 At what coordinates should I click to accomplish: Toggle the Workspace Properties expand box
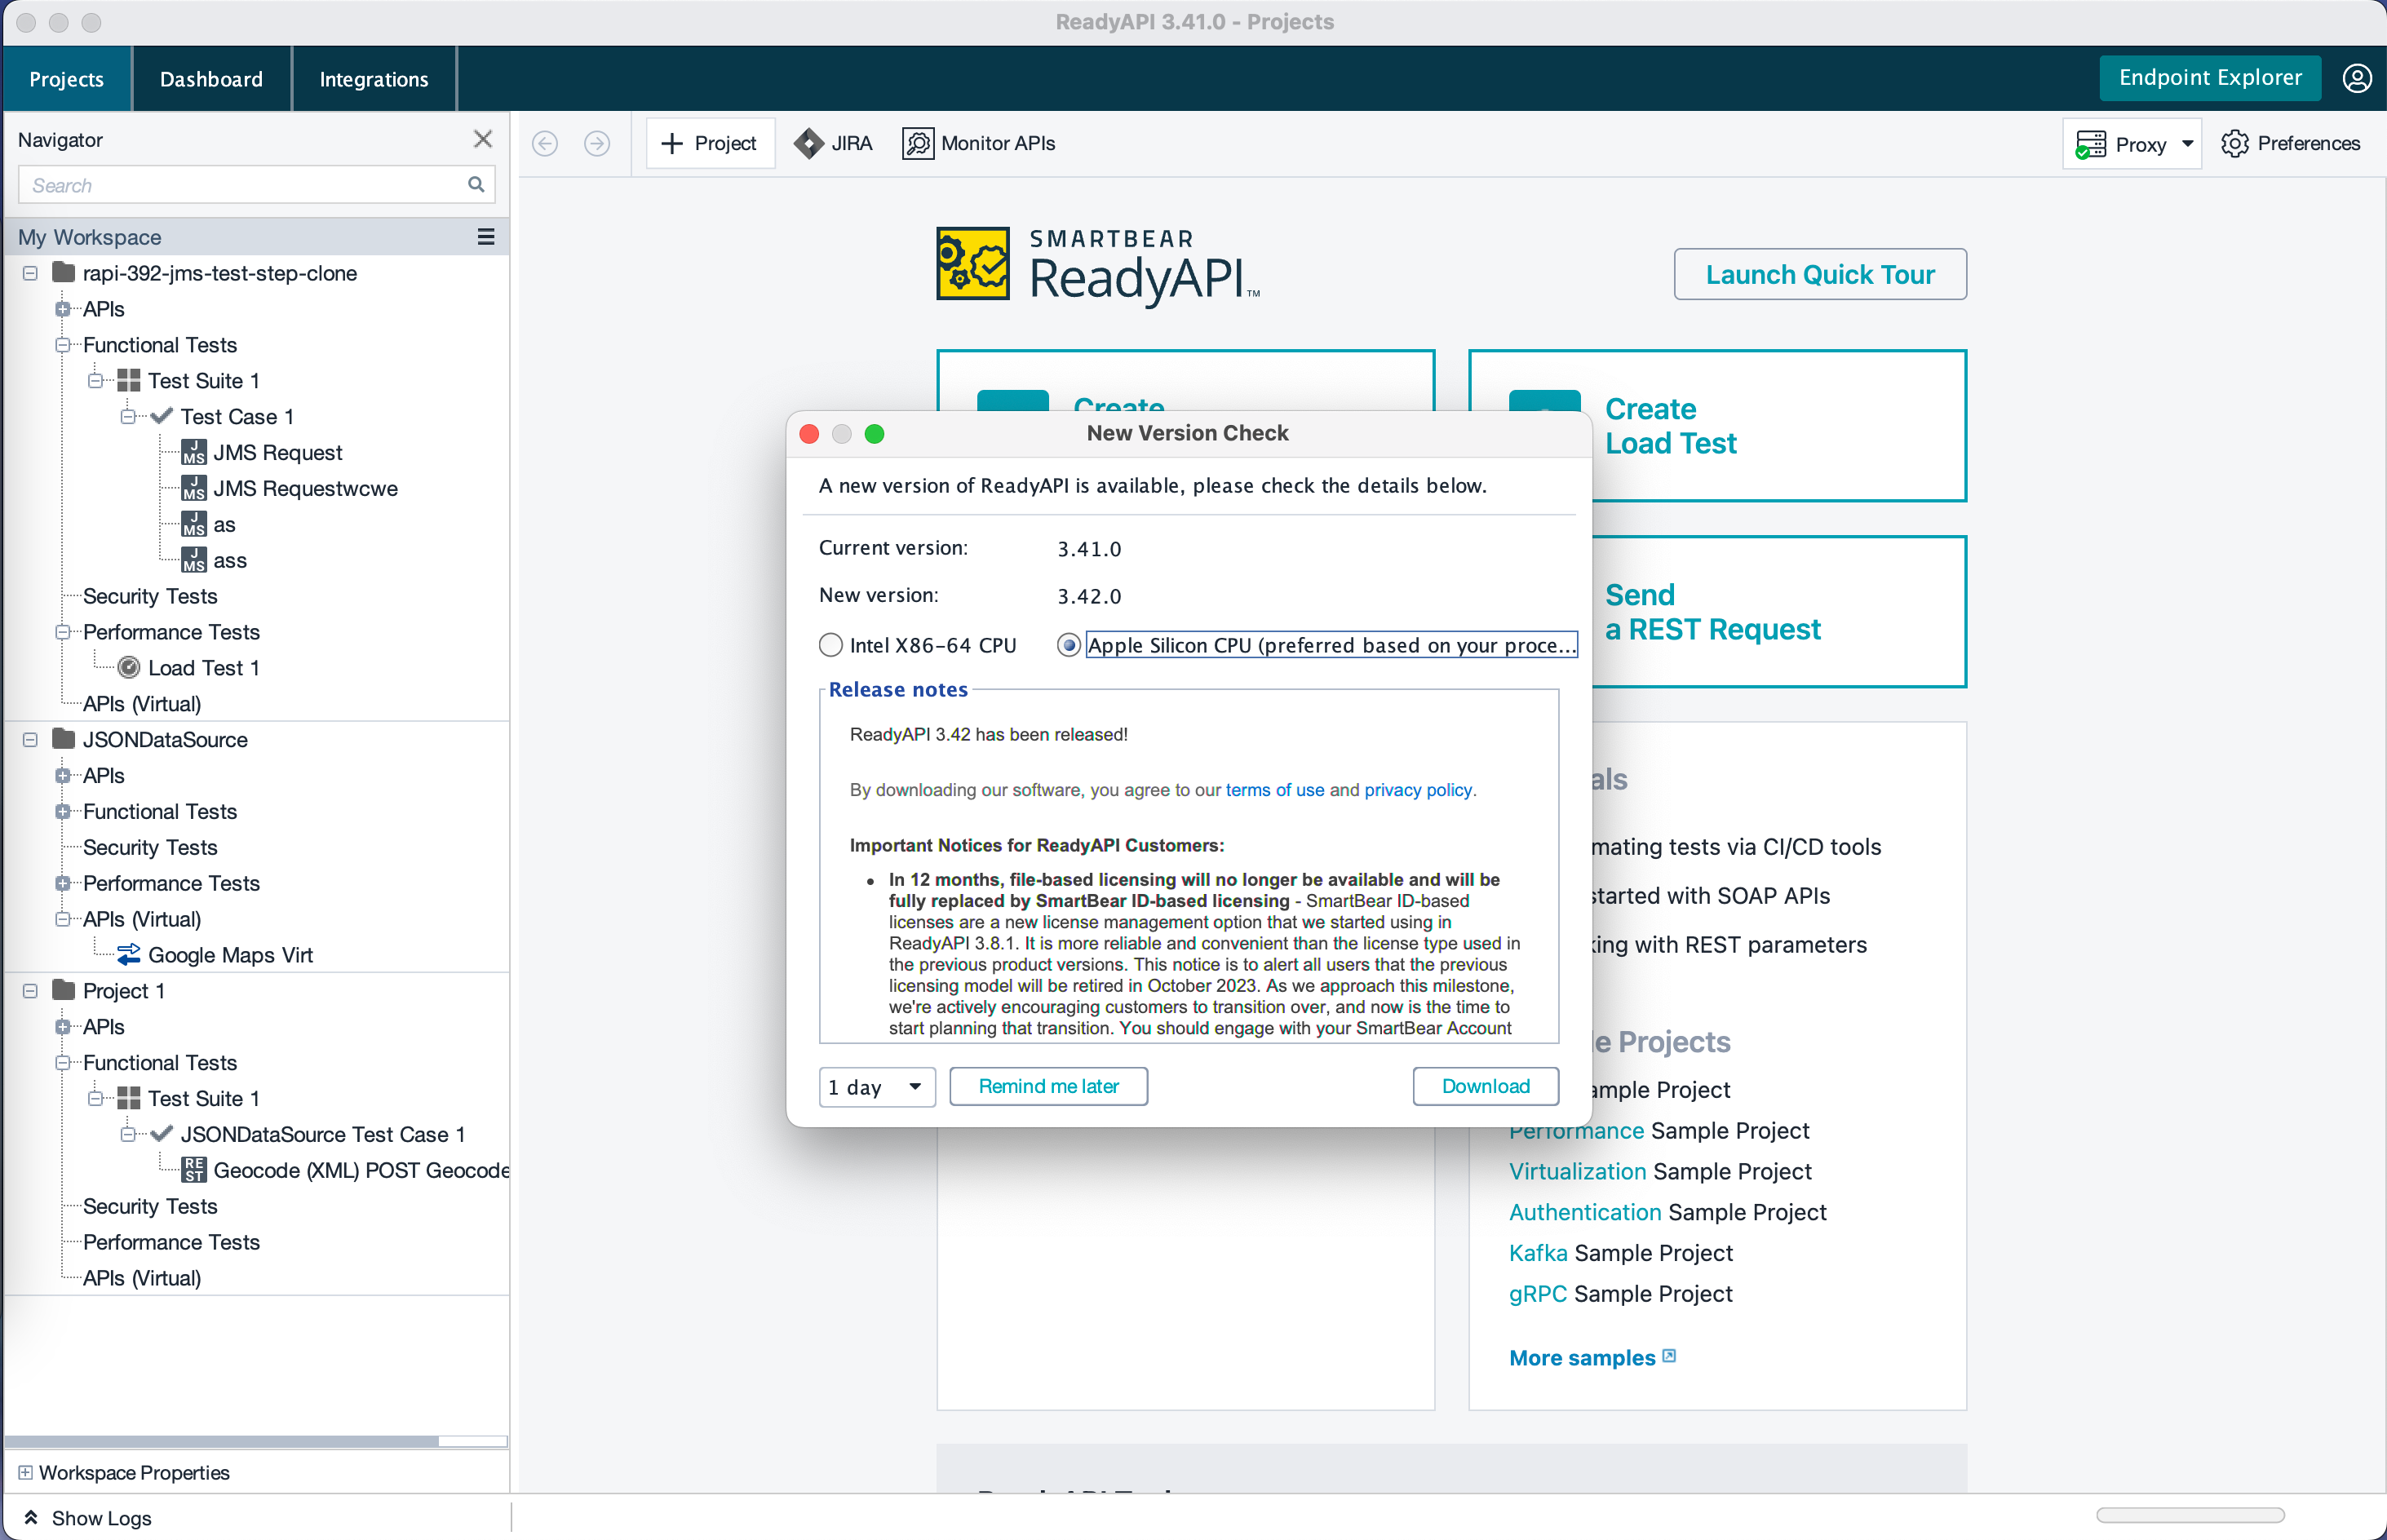(x=25, y=1472)
